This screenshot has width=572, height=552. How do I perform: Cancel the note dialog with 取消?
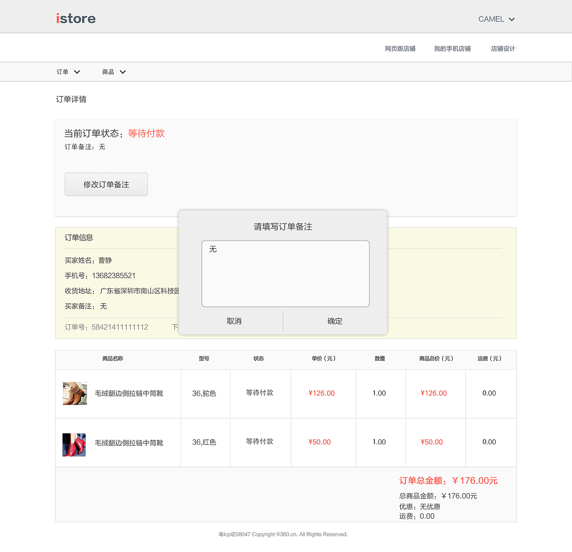click(x=234, y=321)
